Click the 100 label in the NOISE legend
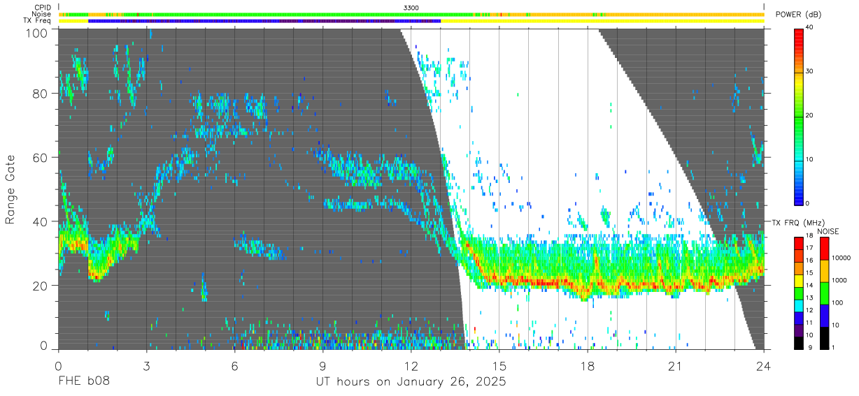859x396 pixels. [837, 302]
